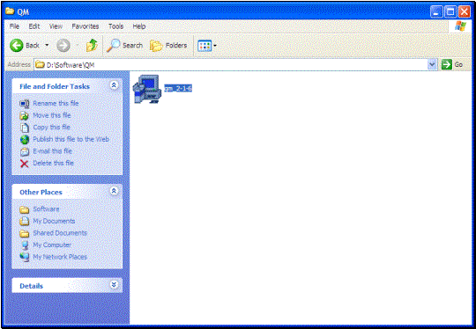Open the Tools menu
The image size is (476, 329).
pyautogui.click(x=116, y=26)
